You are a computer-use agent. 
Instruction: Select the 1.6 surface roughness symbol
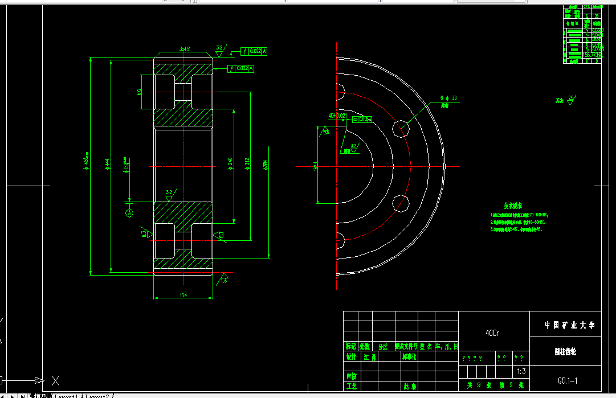coord(223,278)
